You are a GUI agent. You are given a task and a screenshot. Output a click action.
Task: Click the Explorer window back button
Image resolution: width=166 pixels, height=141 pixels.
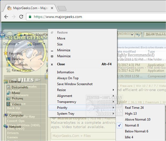2,35
